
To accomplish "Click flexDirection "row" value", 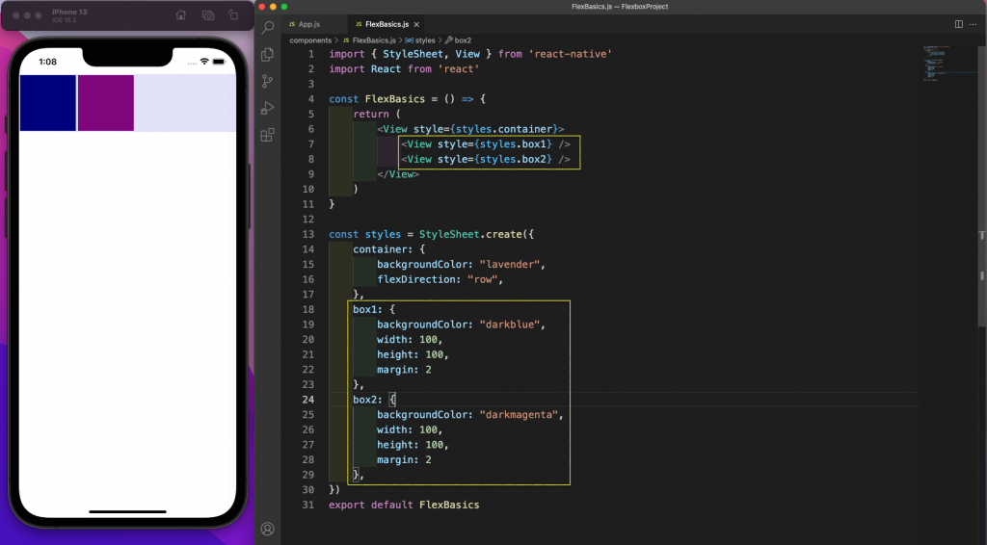I will (482, 280).
